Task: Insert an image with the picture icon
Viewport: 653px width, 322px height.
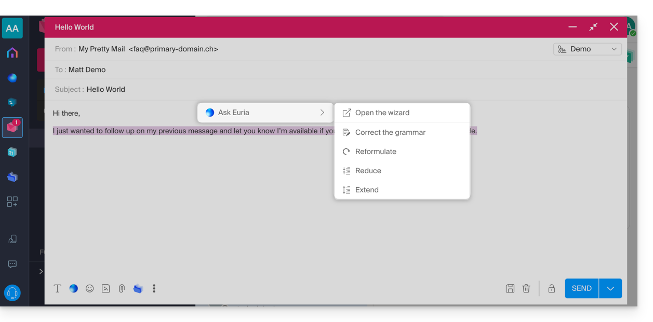Action: (x=106, y=289)
